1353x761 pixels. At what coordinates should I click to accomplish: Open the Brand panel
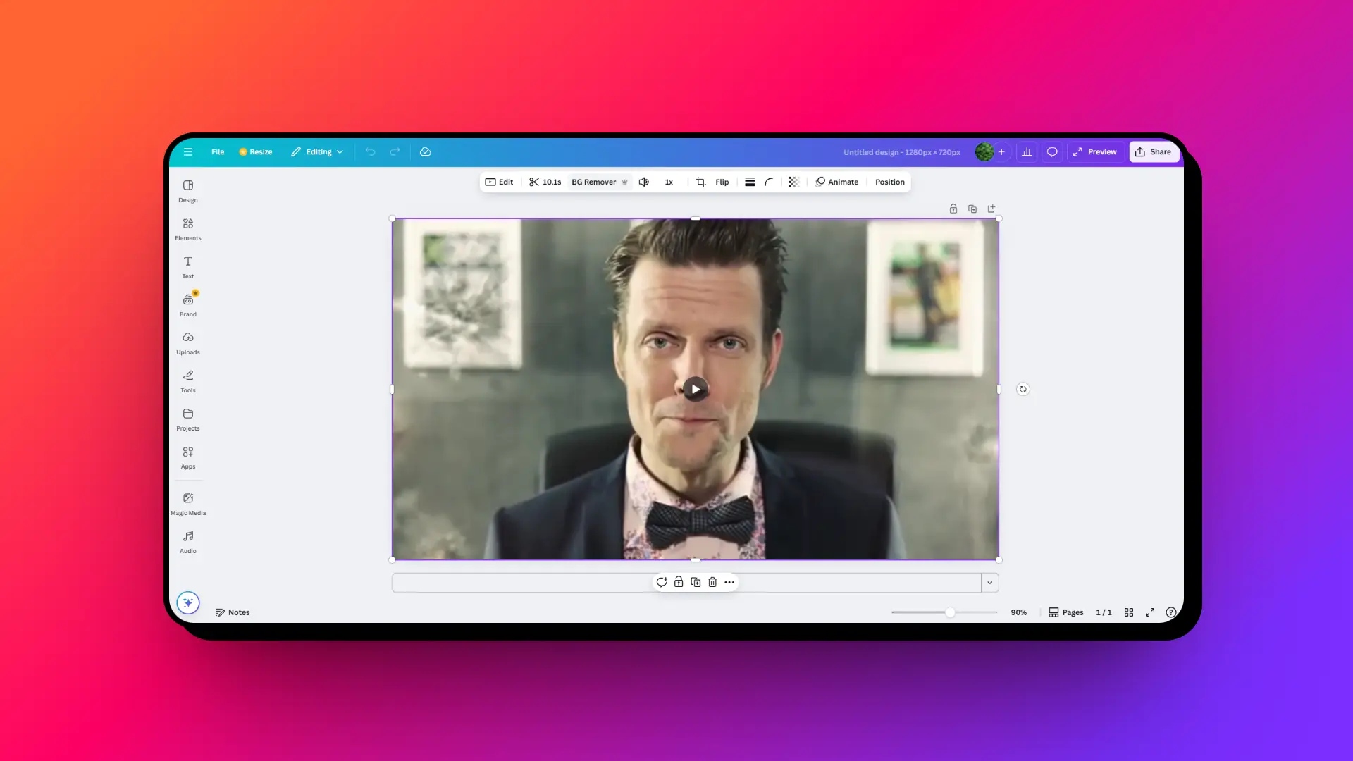pyautogui.click(x=188, y=305)
